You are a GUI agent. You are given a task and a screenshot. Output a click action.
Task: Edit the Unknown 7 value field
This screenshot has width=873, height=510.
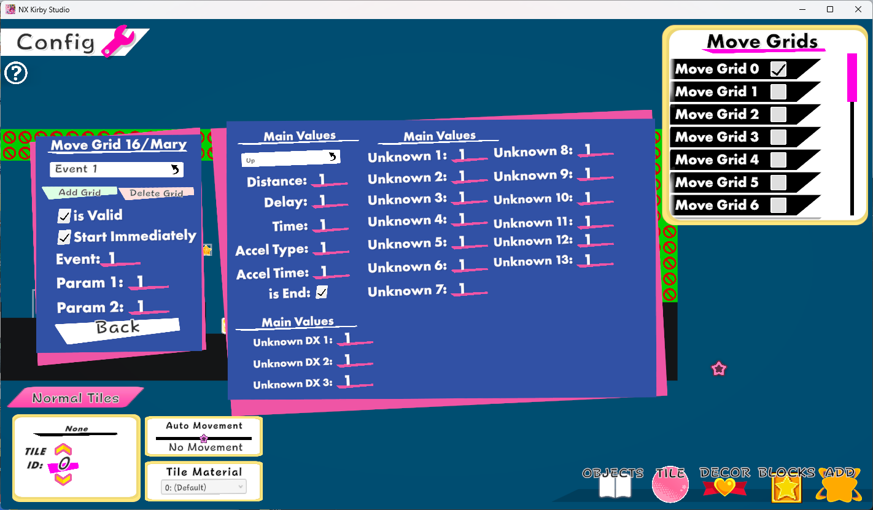469,290
